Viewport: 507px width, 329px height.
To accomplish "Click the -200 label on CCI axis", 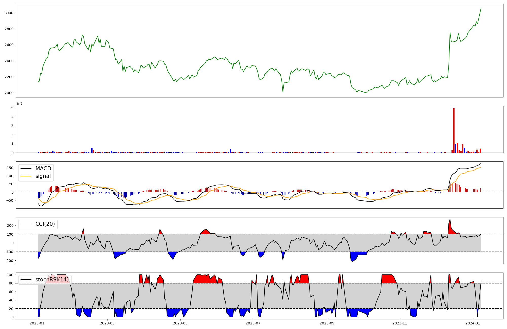I will [9, 261].
